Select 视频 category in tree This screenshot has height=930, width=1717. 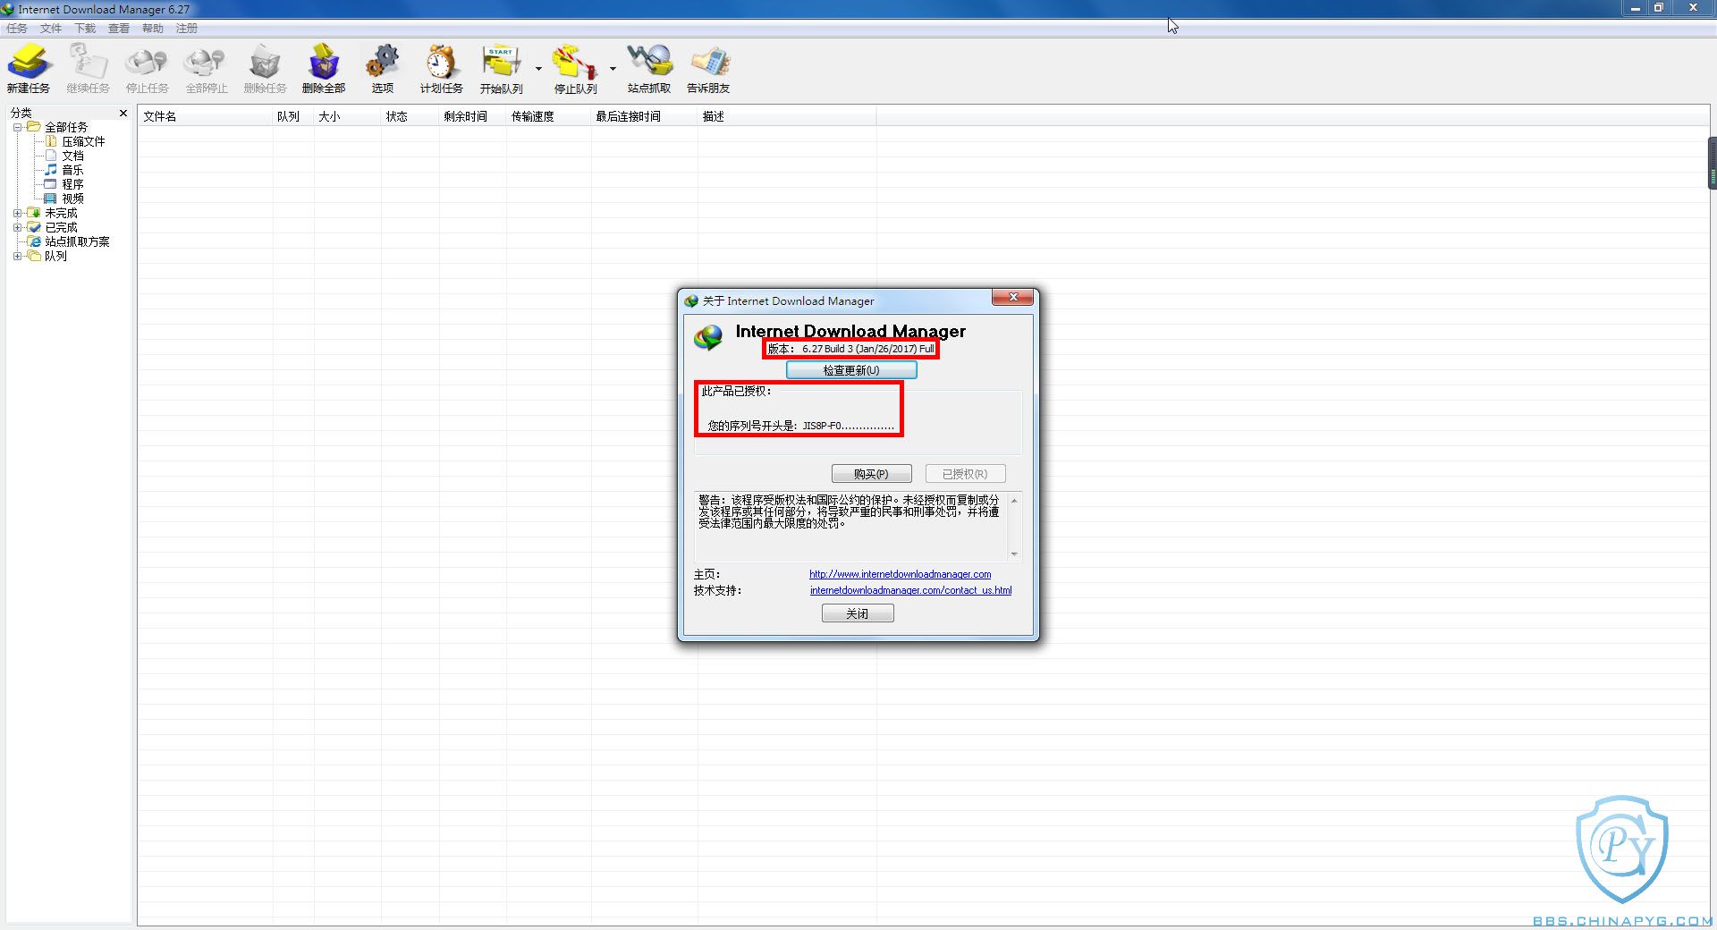[72, 199]
